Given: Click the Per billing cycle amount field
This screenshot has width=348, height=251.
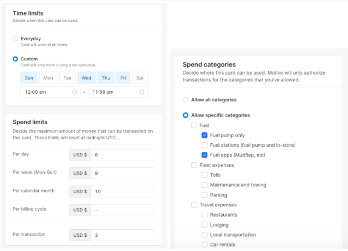Looking at the screenshot, I should coord(121,210).
